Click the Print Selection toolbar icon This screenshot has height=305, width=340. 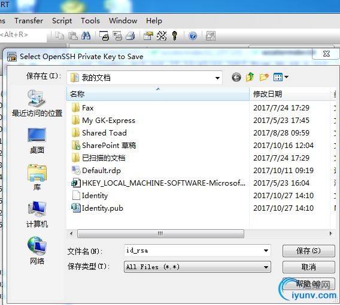point(117,36)
